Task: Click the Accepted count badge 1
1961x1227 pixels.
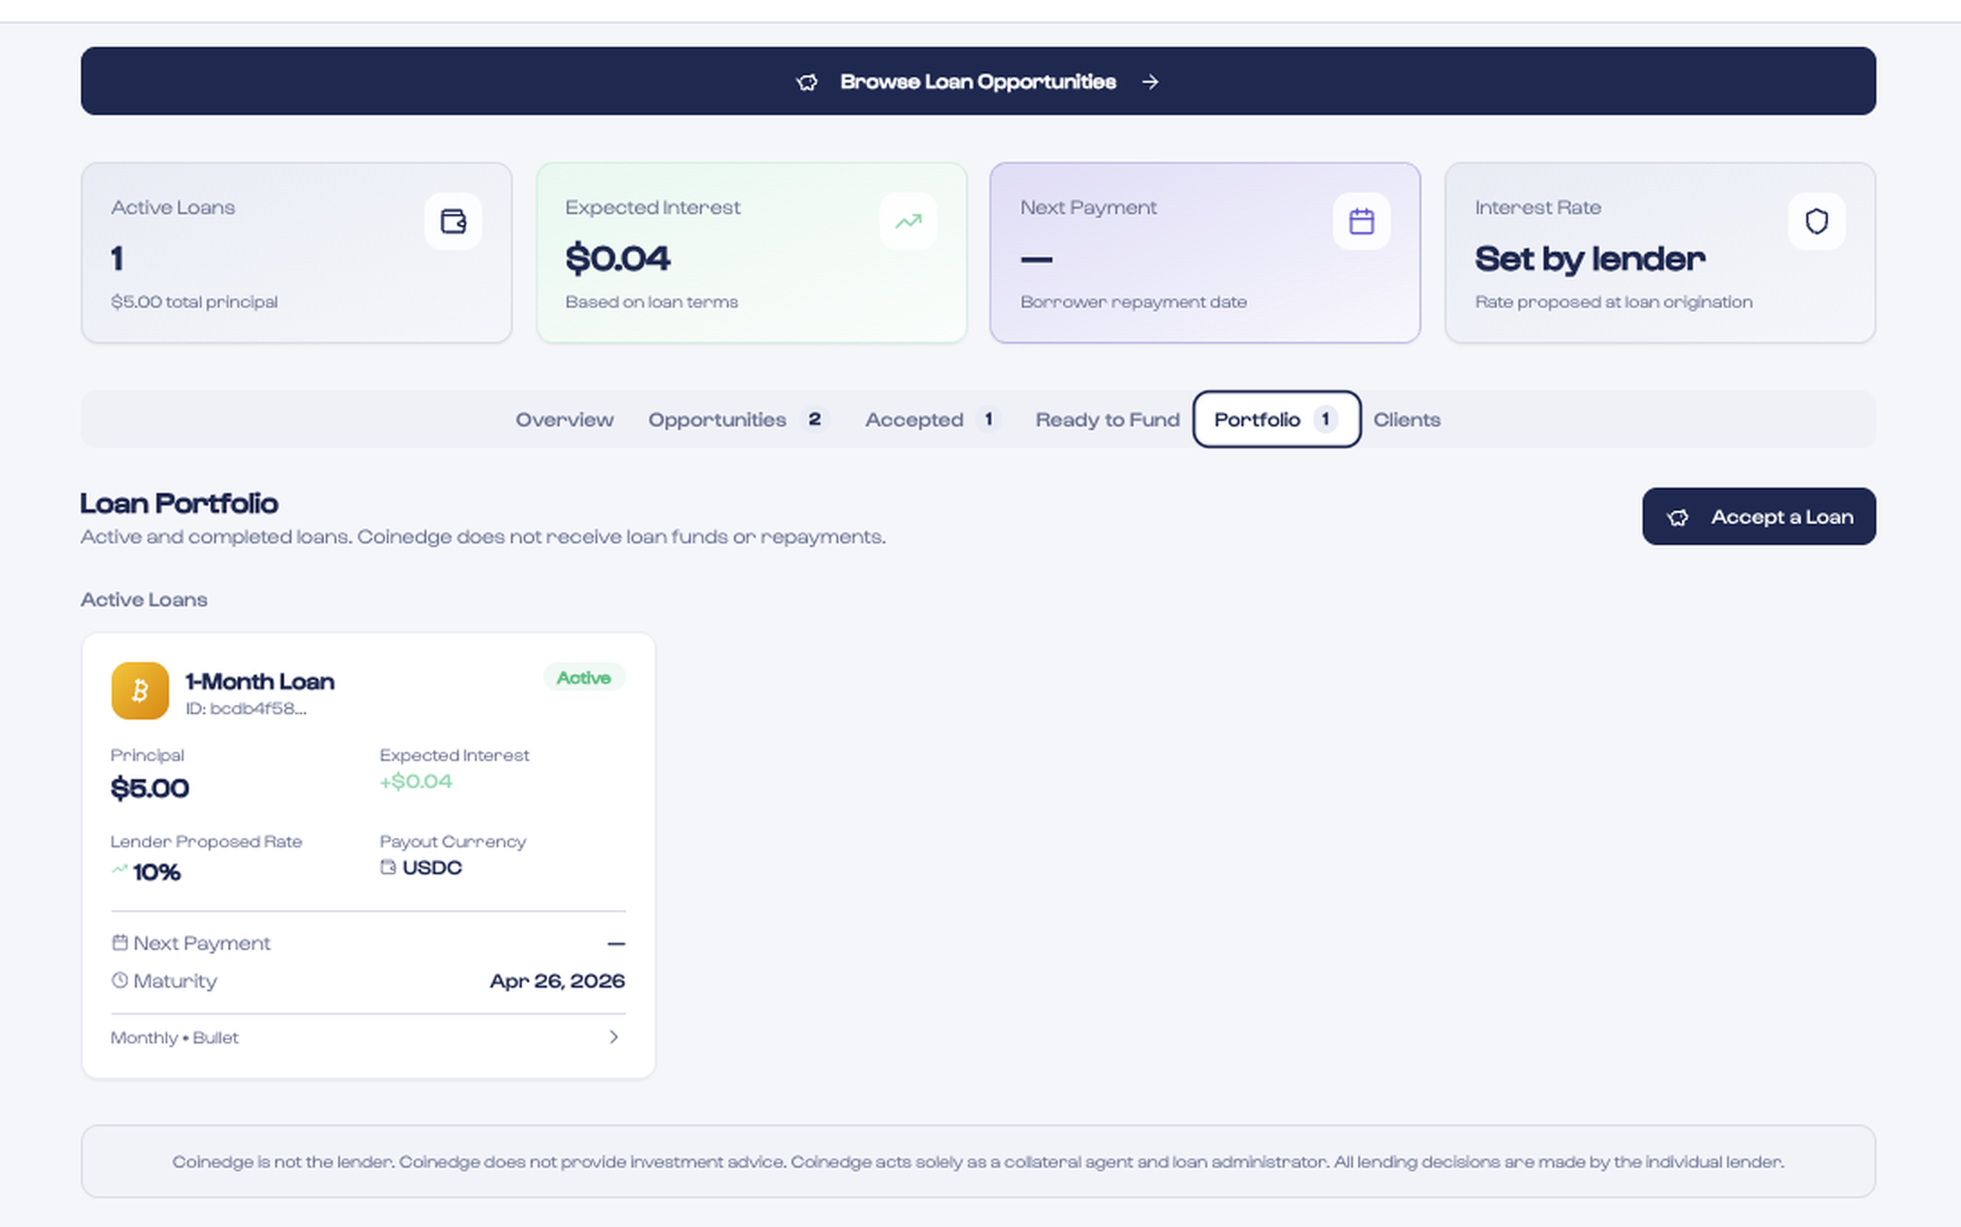Action: [x=987, y=419]
